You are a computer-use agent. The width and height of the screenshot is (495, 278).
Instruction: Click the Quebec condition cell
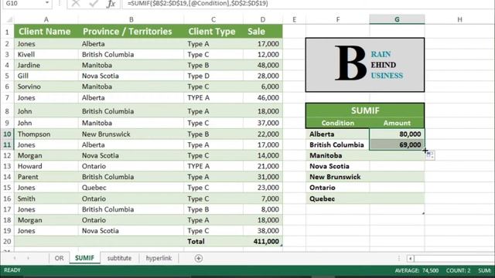pos(337,198)
